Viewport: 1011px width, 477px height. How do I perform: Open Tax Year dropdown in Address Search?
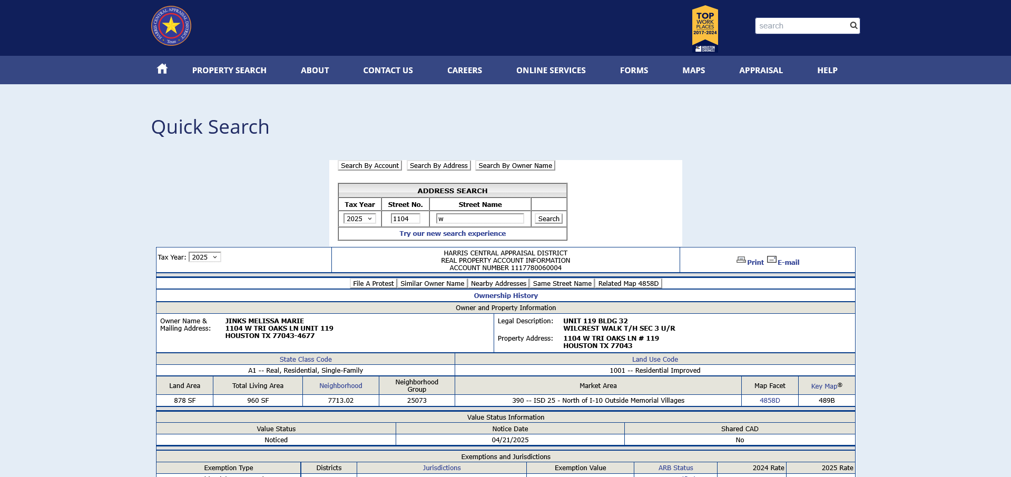coord(359,218)
